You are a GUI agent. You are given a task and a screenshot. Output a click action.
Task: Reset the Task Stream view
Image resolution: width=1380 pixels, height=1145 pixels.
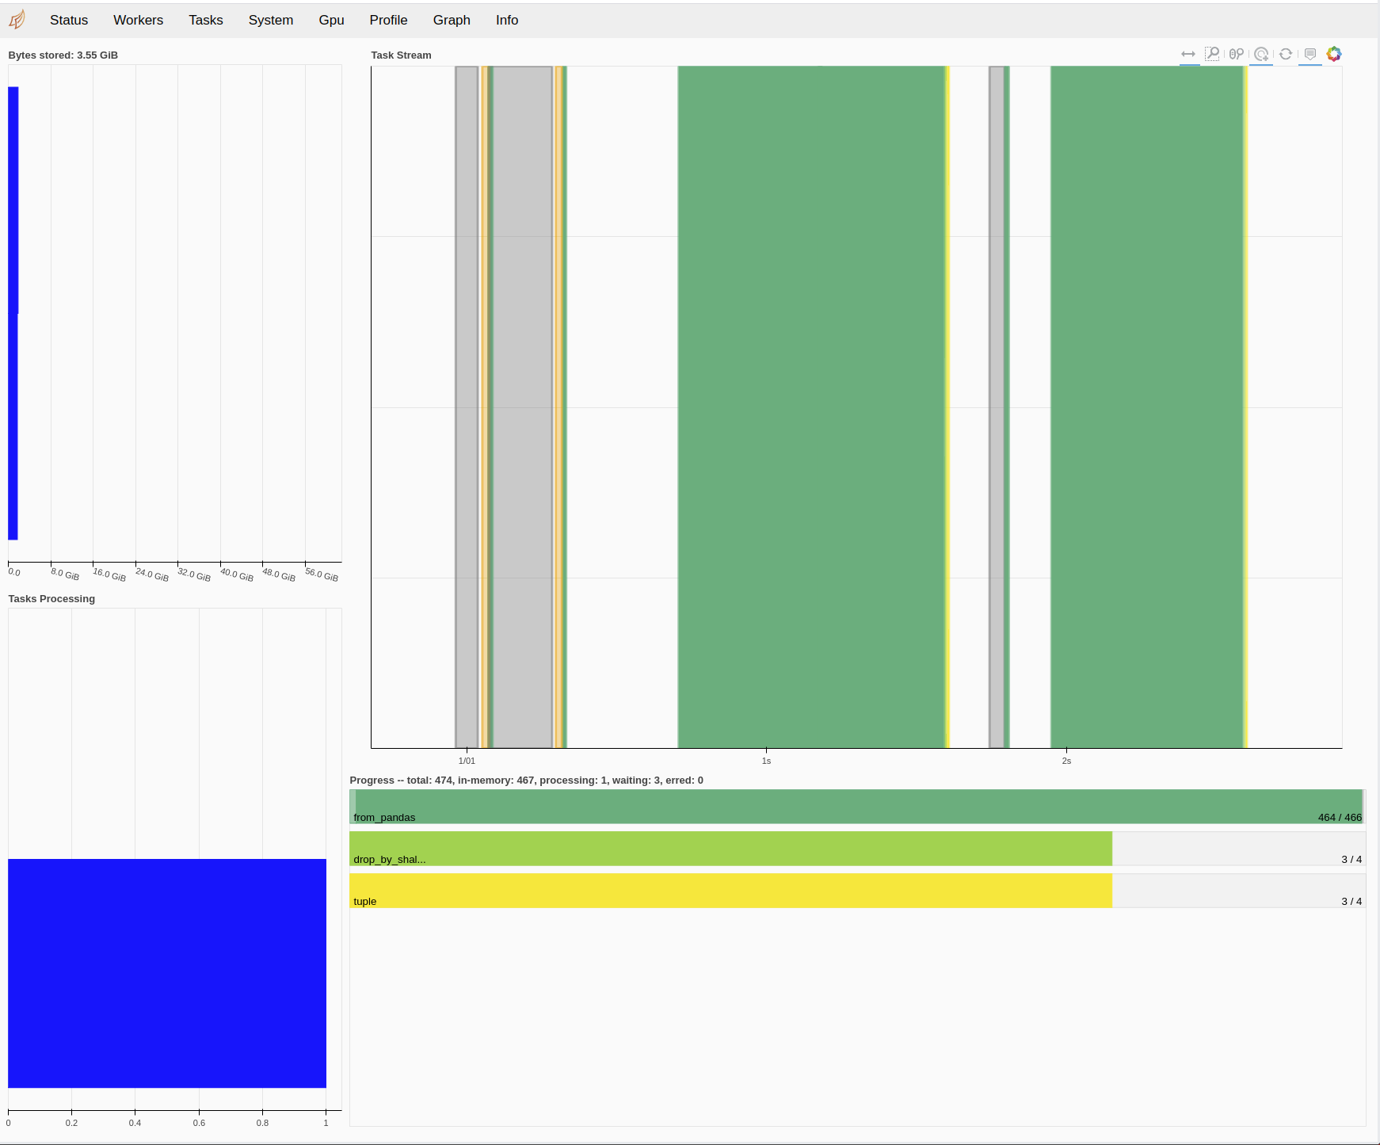coord(1285,54)
